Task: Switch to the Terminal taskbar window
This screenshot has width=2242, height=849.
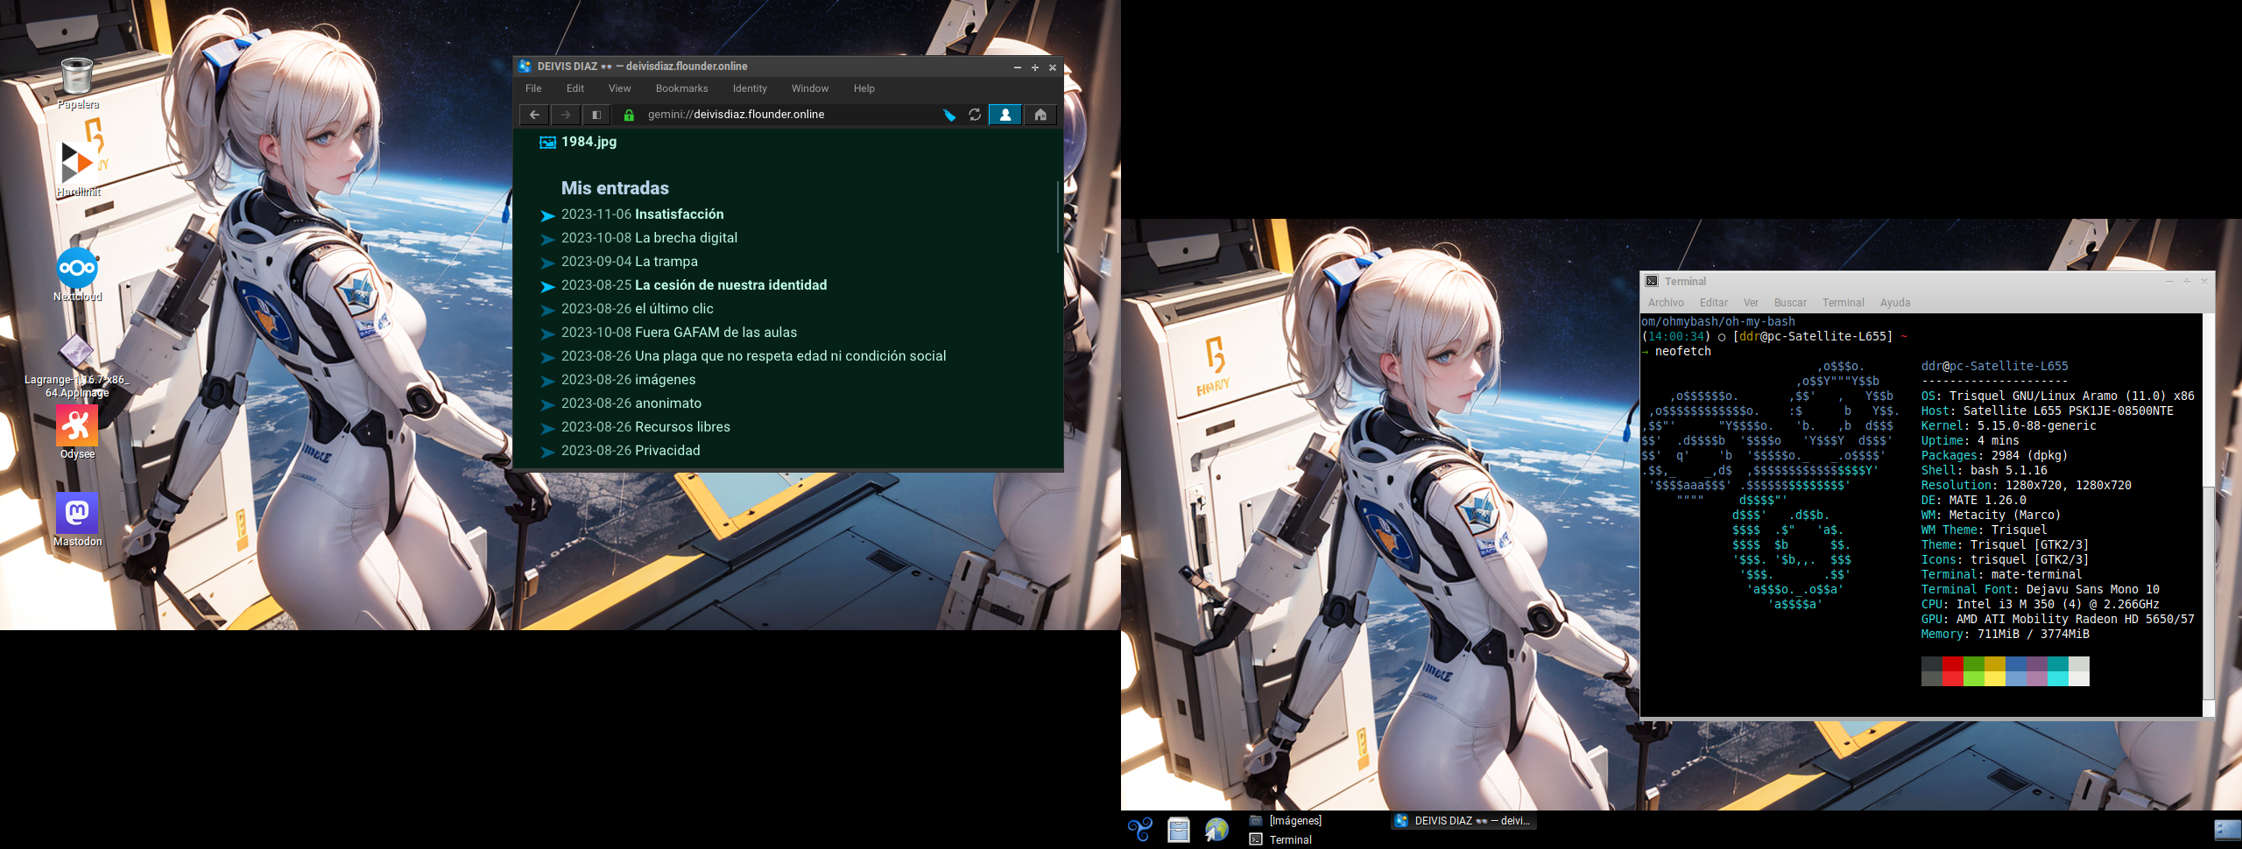Action: coord(1317,839)
